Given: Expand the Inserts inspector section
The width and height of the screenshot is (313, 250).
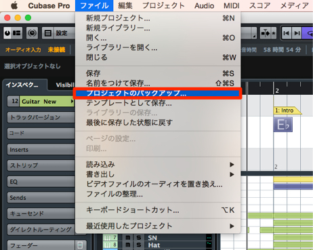Looking at the screenshot, I should 41,150.
